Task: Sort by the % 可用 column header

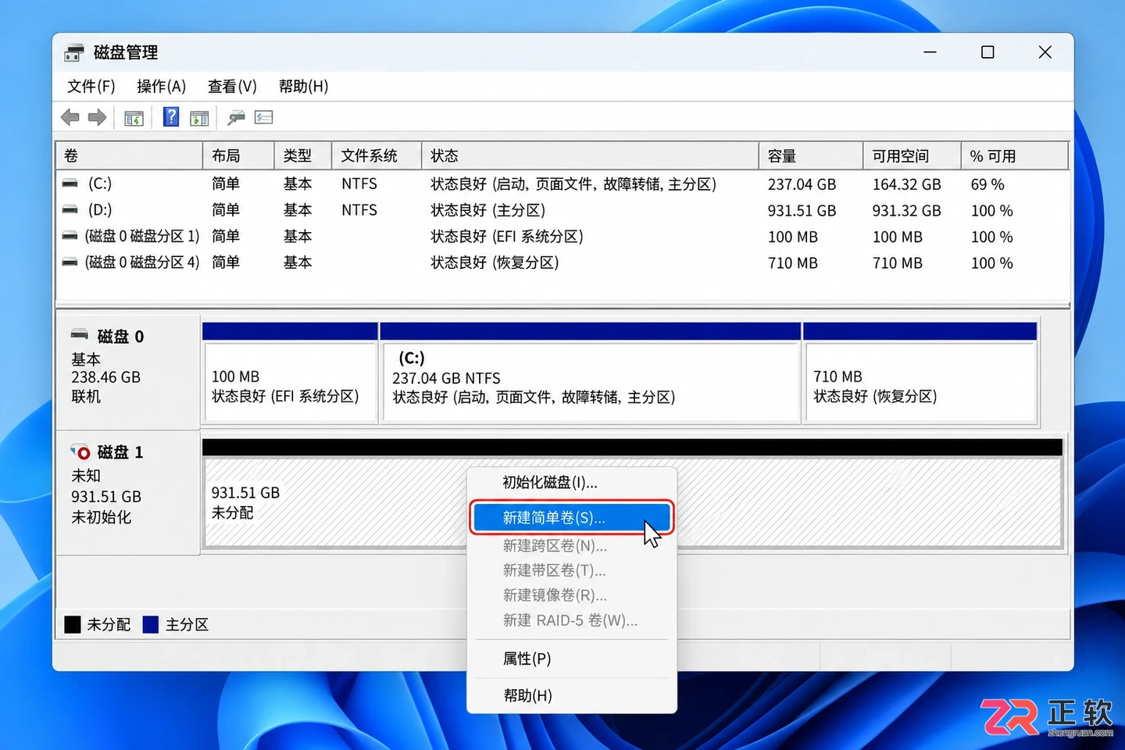Action: pos(1015,156)
